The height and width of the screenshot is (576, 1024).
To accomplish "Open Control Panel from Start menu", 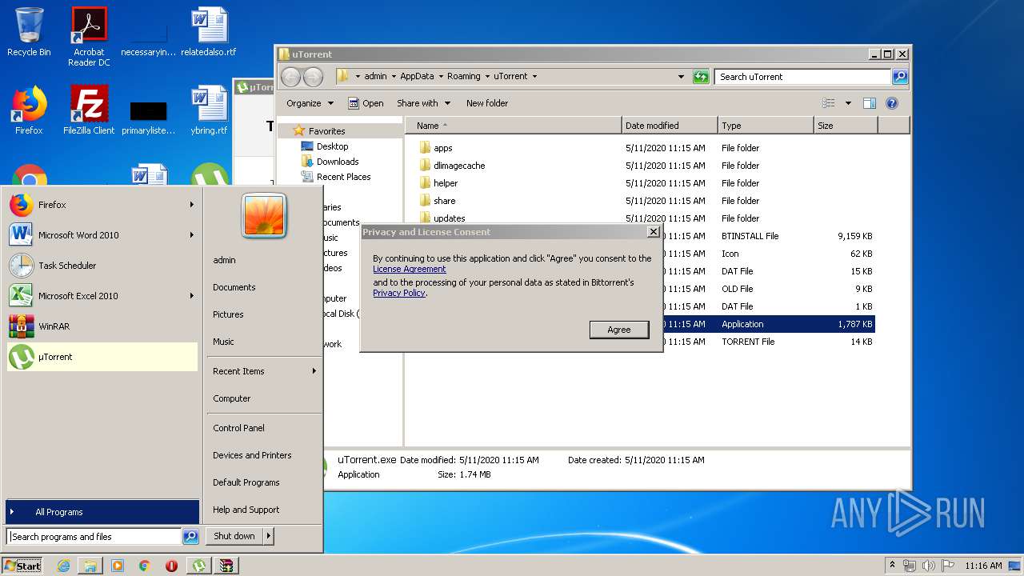I will [238, 428].
